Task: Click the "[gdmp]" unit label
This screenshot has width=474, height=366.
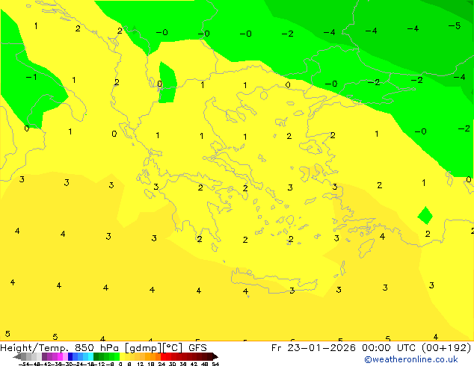Action: 143,348
